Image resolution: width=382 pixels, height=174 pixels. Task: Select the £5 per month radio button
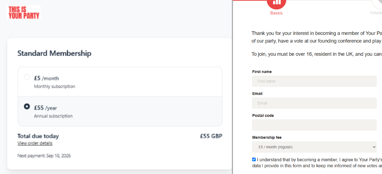point(27,77)
